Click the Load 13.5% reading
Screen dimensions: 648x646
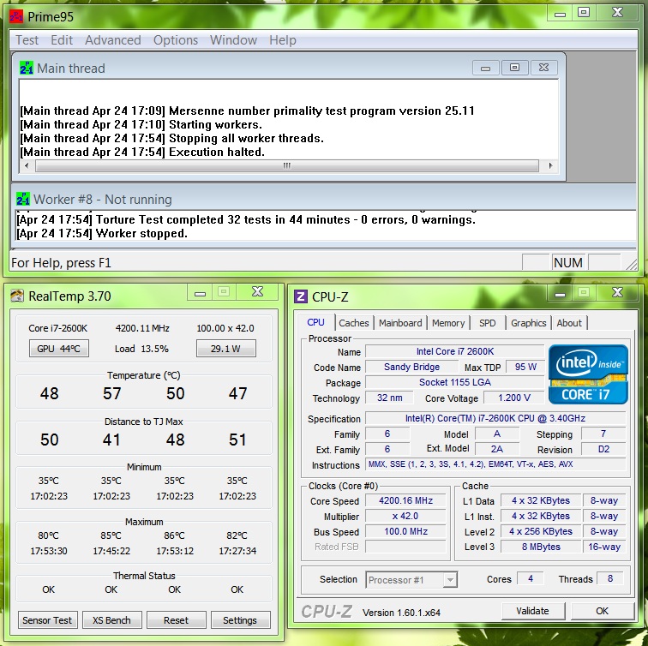(141, 349)
